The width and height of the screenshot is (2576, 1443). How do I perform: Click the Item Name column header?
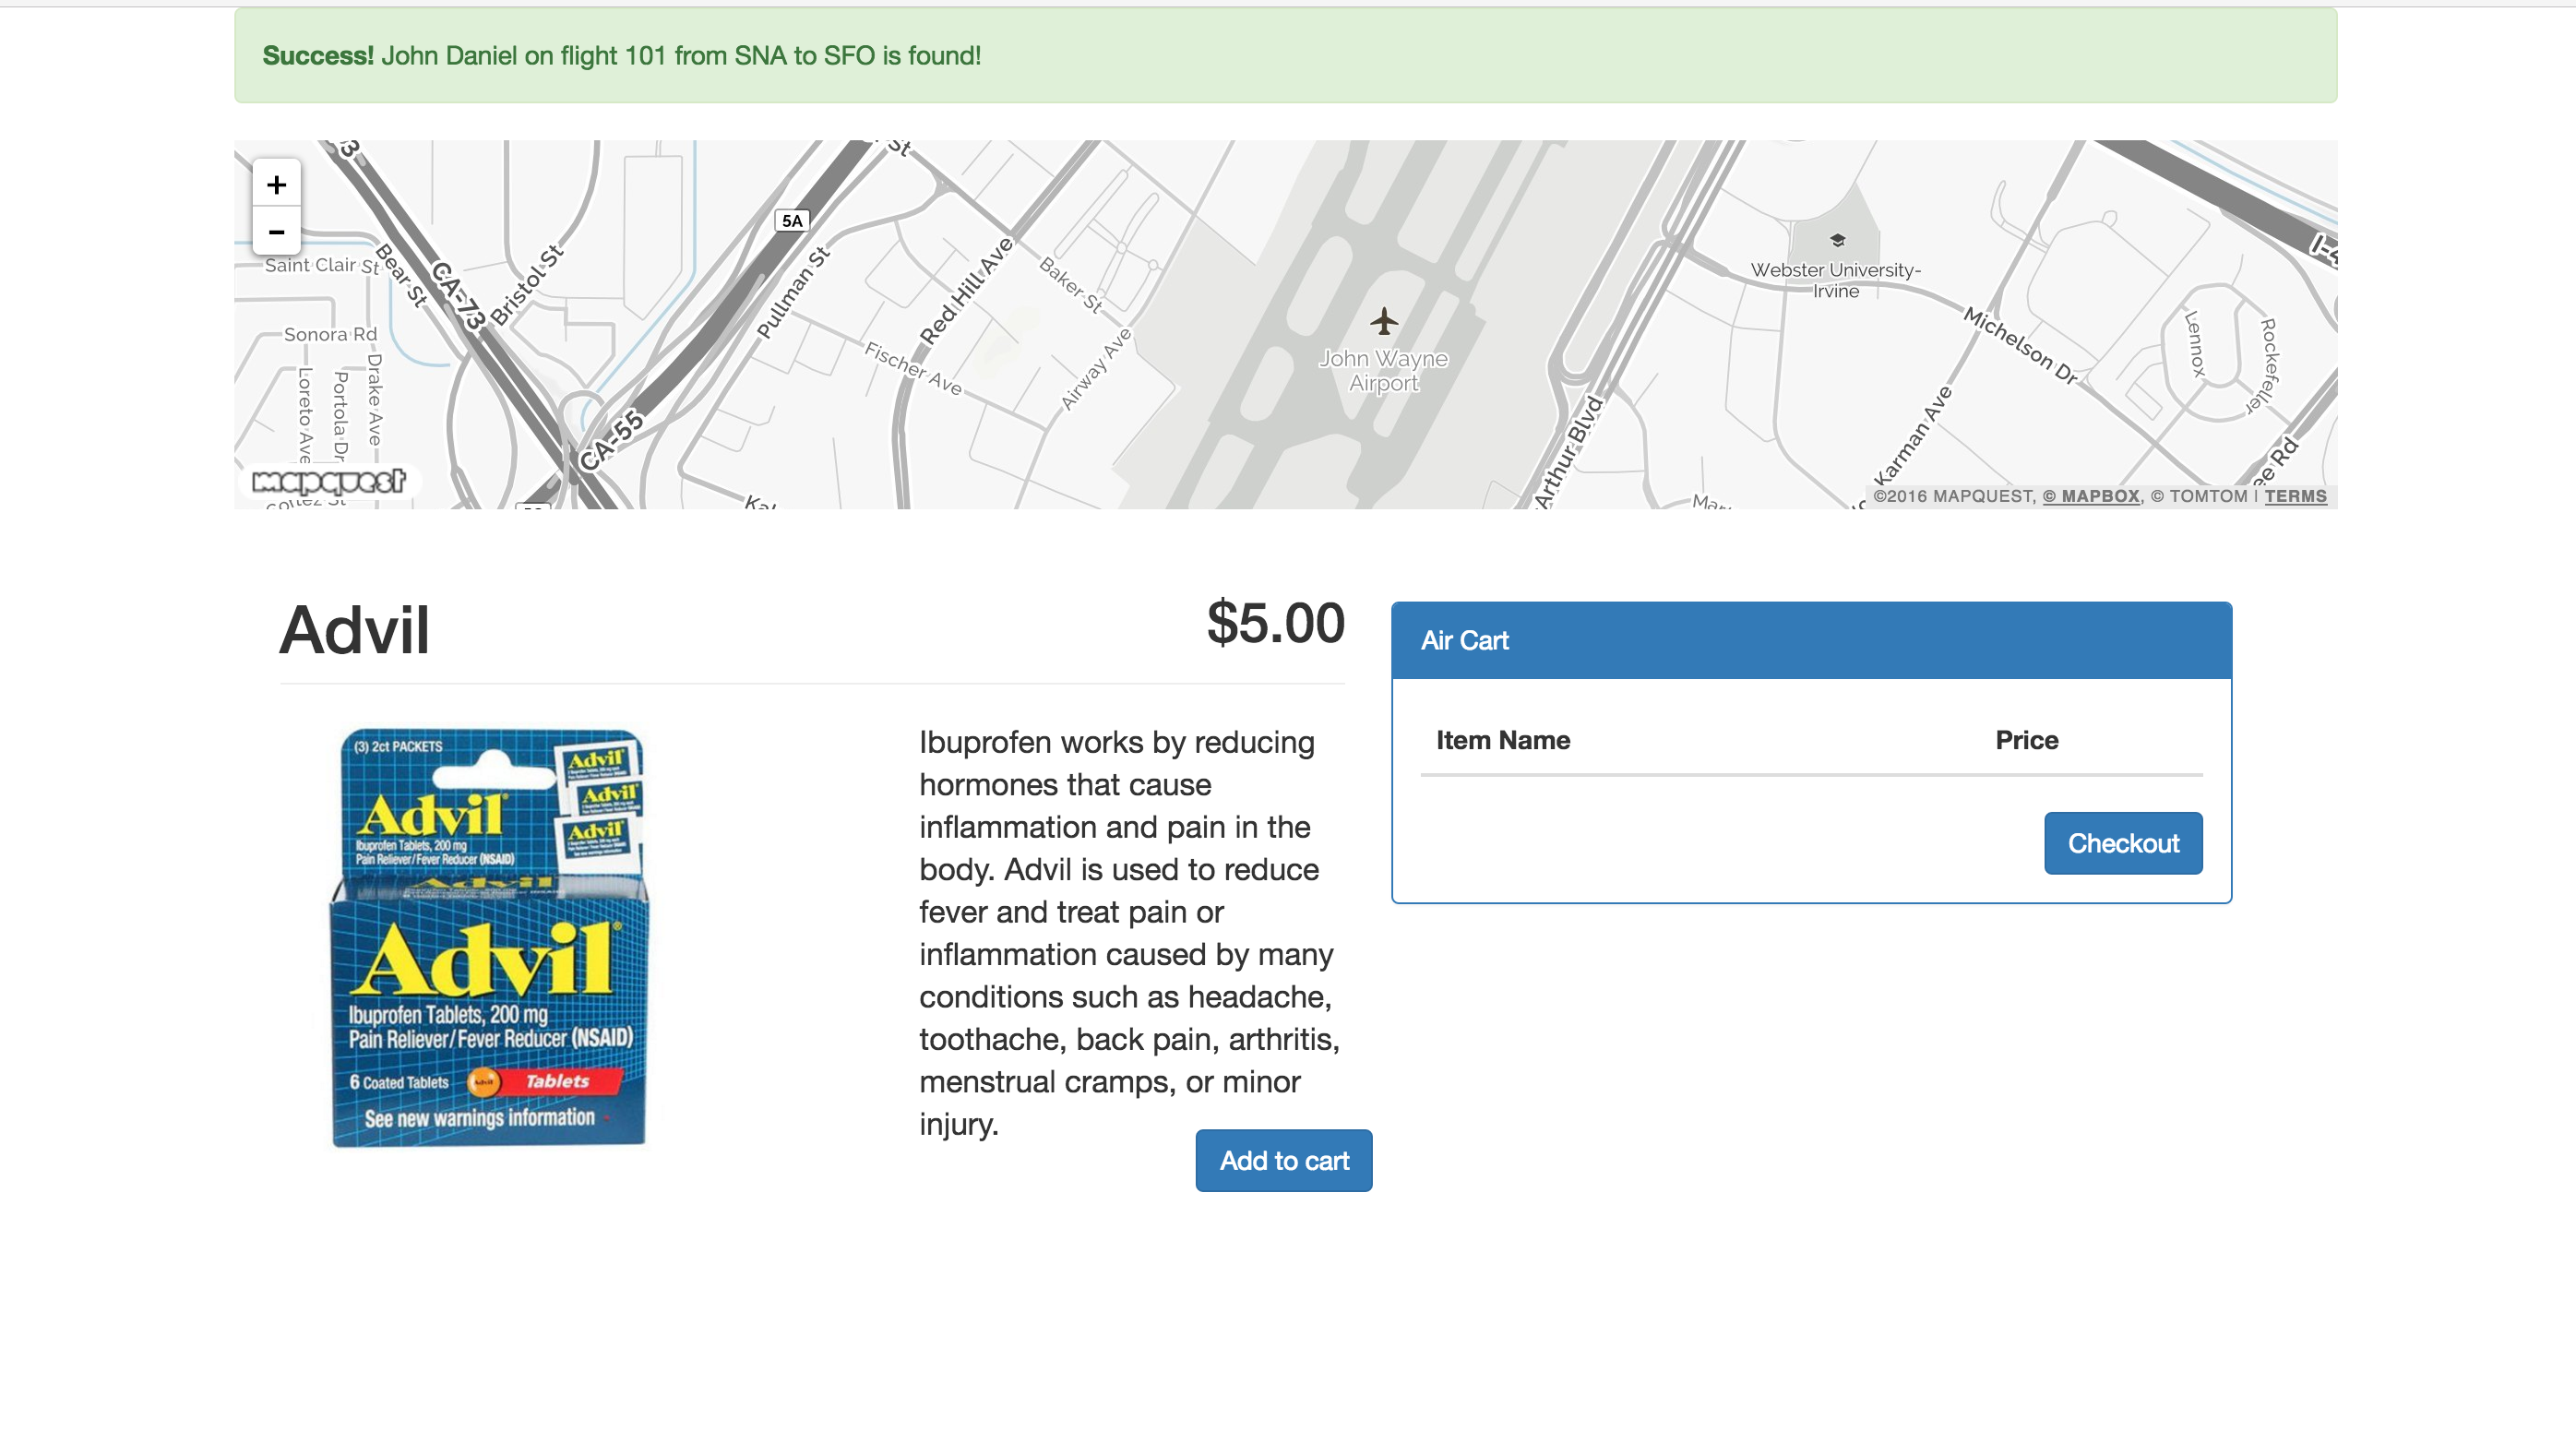(x=1502, y=740)
